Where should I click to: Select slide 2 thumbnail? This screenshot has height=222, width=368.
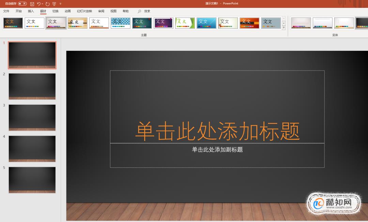(x=32, y=87)
